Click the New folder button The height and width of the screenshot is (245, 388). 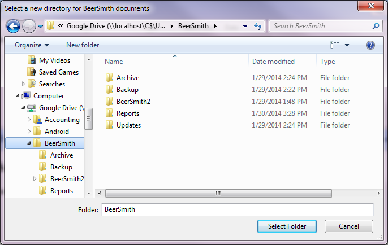tap(83, 45)
